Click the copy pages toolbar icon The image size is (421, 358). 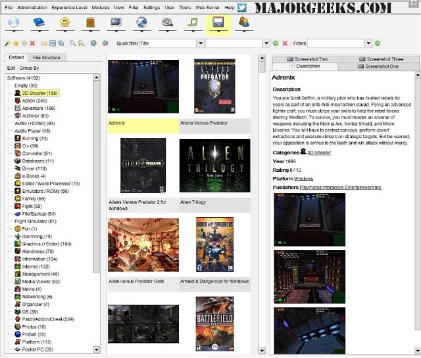61,43
